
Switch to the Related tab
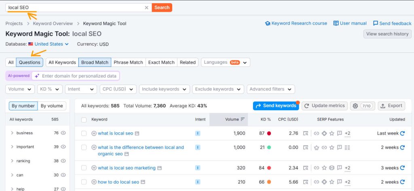coord(188,62)
